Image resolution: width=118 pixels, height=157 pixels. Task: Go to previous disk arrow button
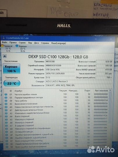click(x=5, y=56)
